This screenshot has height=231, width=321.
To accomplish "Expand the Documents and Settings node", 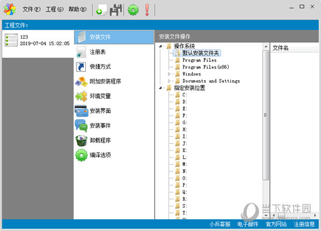I will coord(169,81).
